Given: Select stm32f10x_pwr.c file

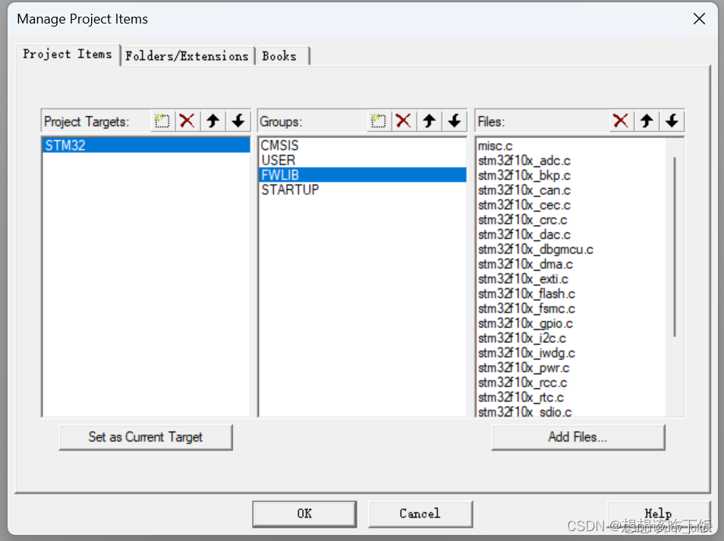Looking at the screenshot, I should (x=571, y=368).
